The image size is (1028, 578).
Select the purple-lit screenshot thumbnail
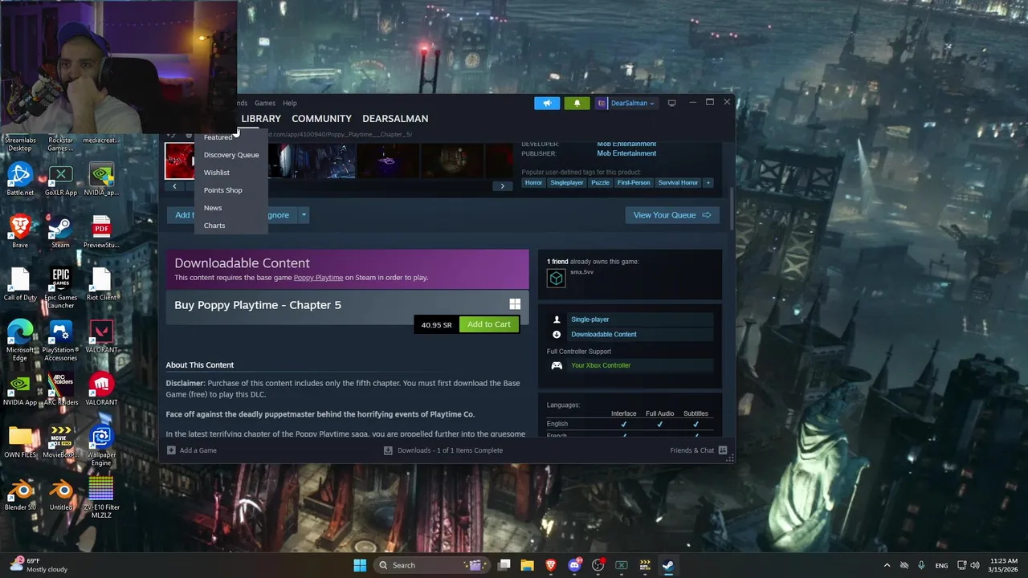[386, 161]
